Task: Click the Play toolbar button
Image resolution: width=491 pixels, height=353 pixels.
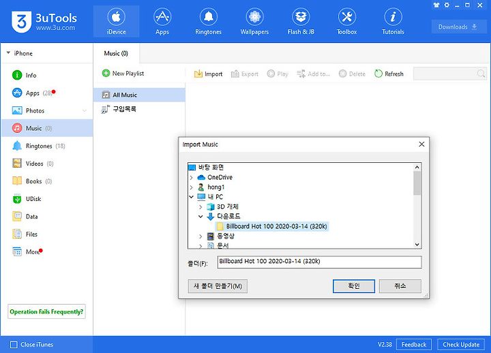Action: [278, 74]
